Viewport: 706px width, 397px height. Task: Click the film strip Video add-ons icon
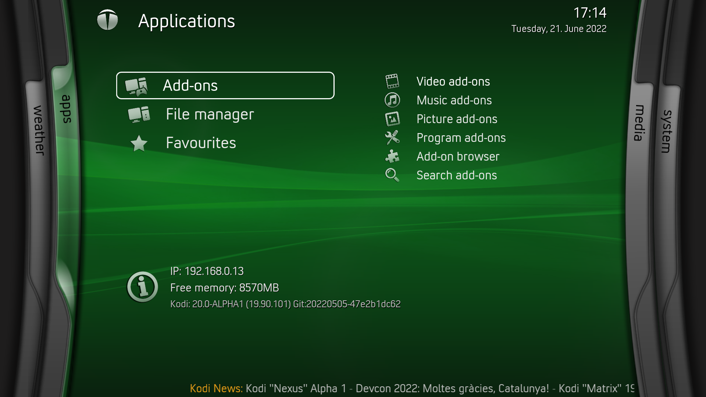tap(392, 81)
